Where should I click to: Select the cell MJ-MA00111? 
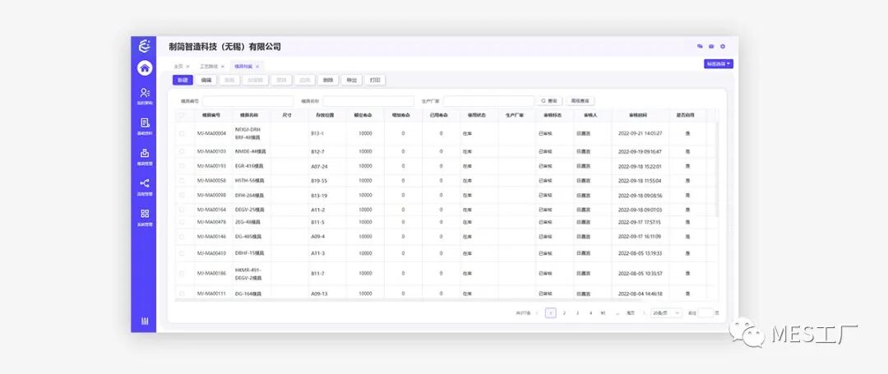[211, 293]
